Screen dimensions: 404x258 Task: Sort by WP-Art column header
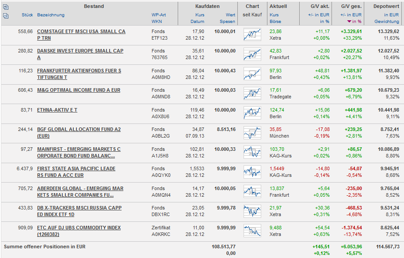point(159,15)
